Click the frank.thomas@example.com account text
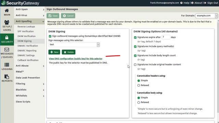 (x=165, y=3)
